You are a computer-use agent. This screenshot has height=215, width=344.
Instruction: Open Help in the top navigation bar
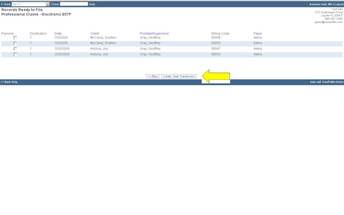[92, 4]
